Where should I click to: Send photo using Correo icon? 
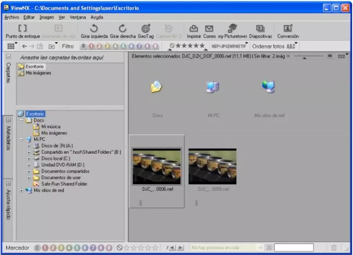point(209,29)
